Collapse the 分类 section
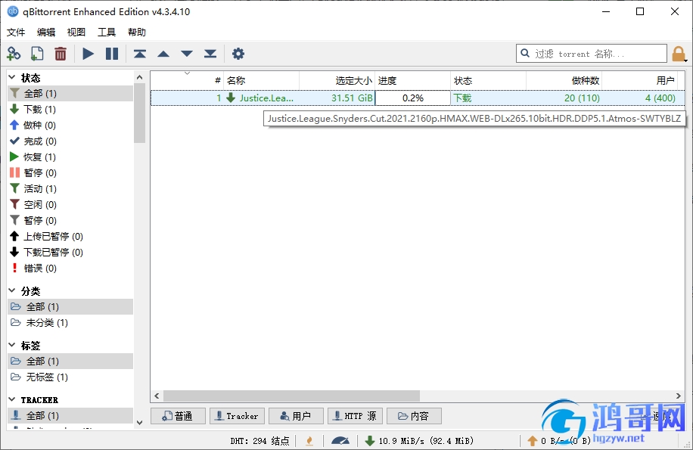 12,290
